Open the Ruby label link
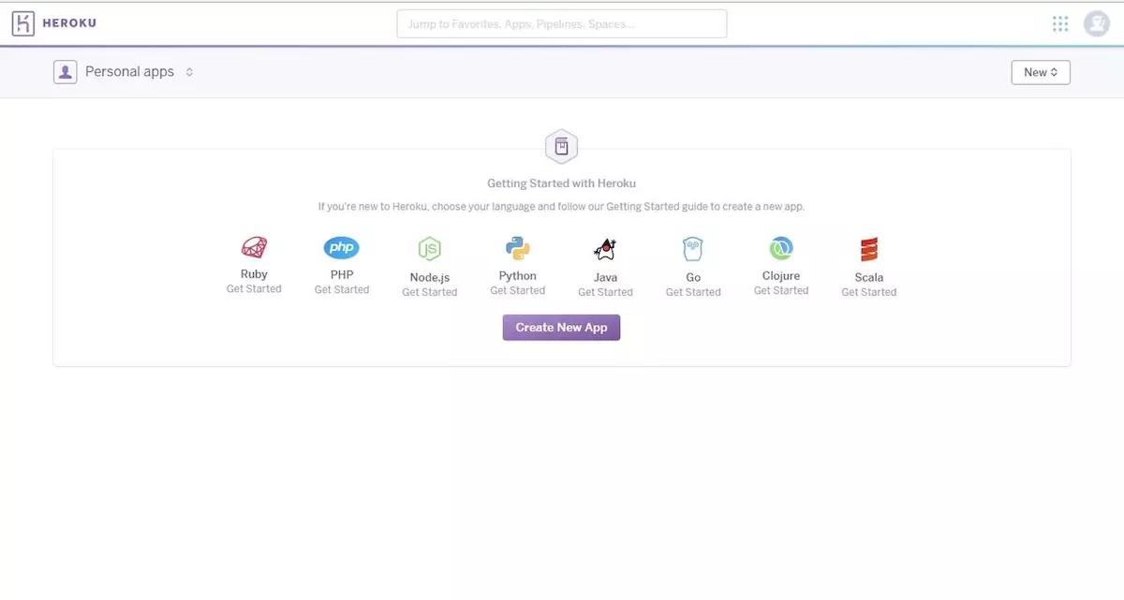 254,274
